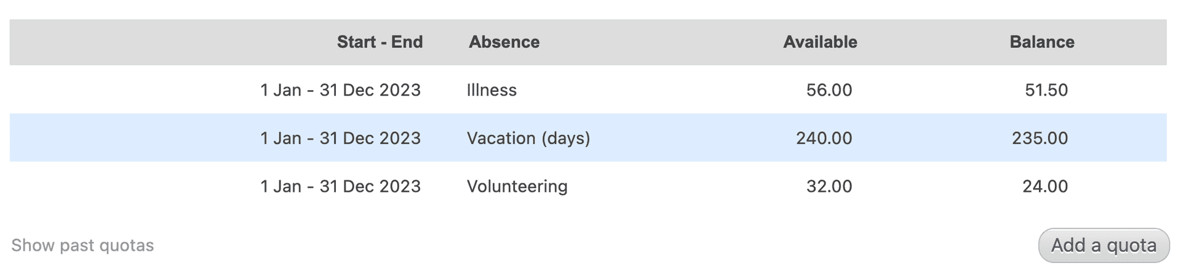Click the Vacation available value 240.00
Viewport: 1181px width, 279px height.
(824, 138)
